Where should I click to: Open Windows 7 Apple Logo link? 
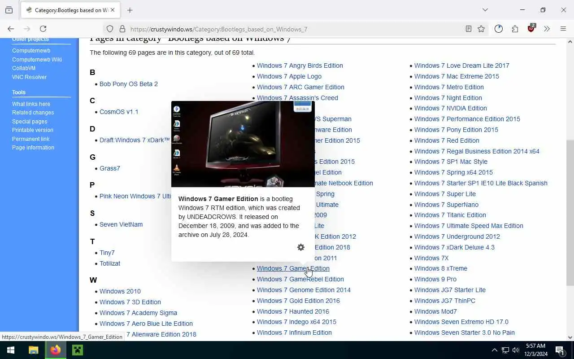coord(289,76)
